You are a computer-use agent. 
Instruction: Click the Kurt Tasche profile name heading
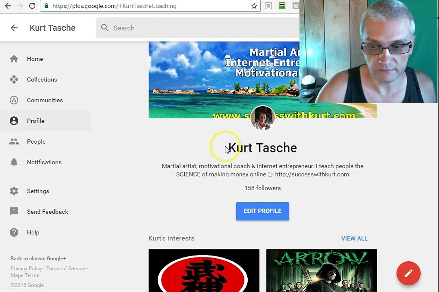pyautogui.click(x=263, y=148)
